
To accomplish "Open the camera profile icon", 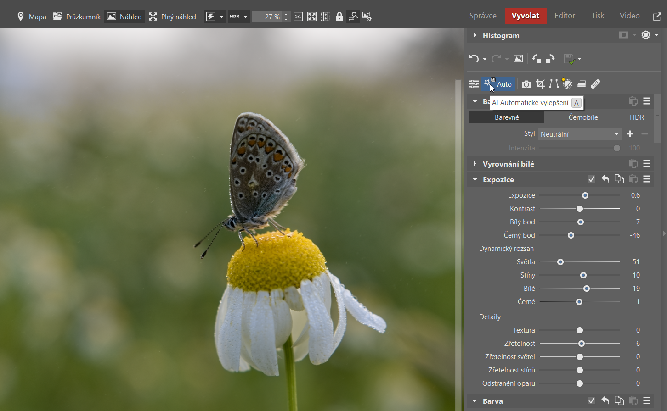I will coord(526,84).
